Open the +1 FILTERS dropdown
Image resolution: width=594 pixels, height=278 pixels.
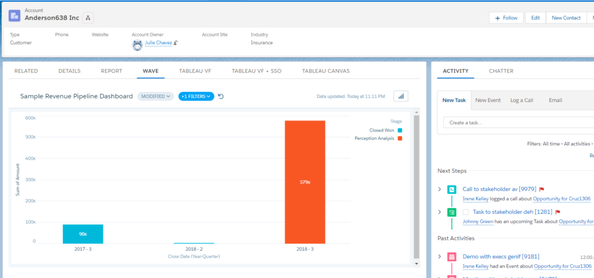point(196,97)
